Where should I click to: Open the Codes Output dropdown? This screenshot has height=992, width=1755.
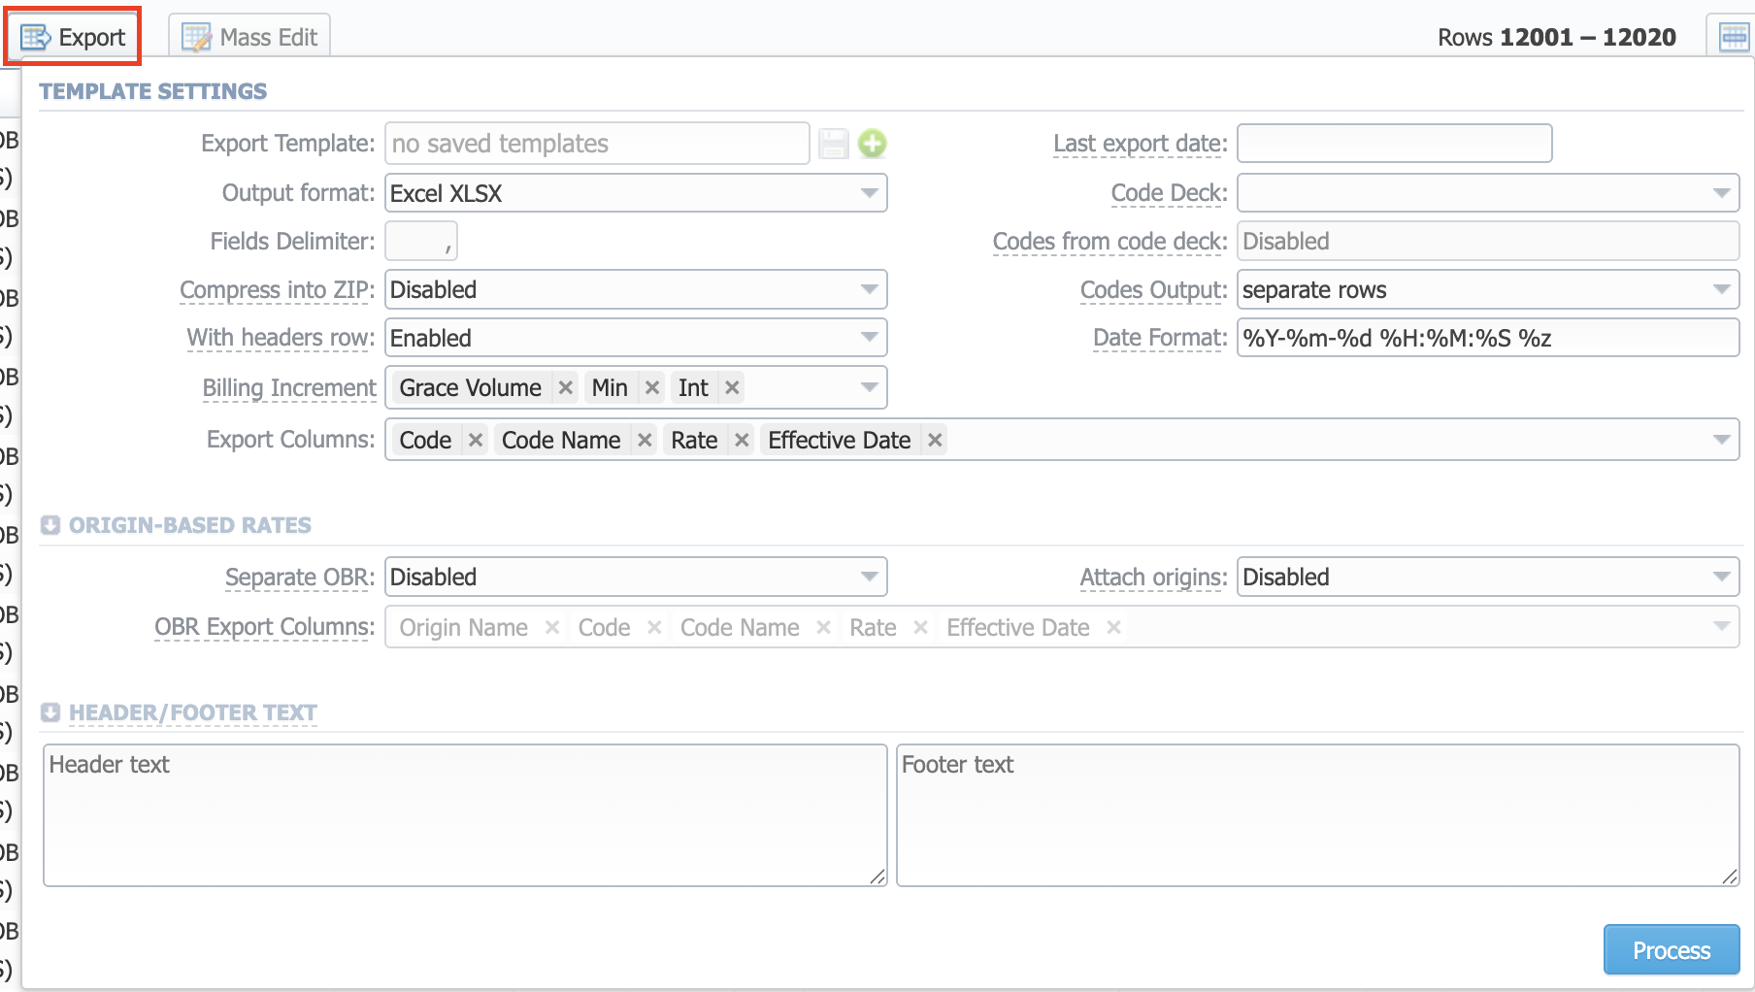1723,289
